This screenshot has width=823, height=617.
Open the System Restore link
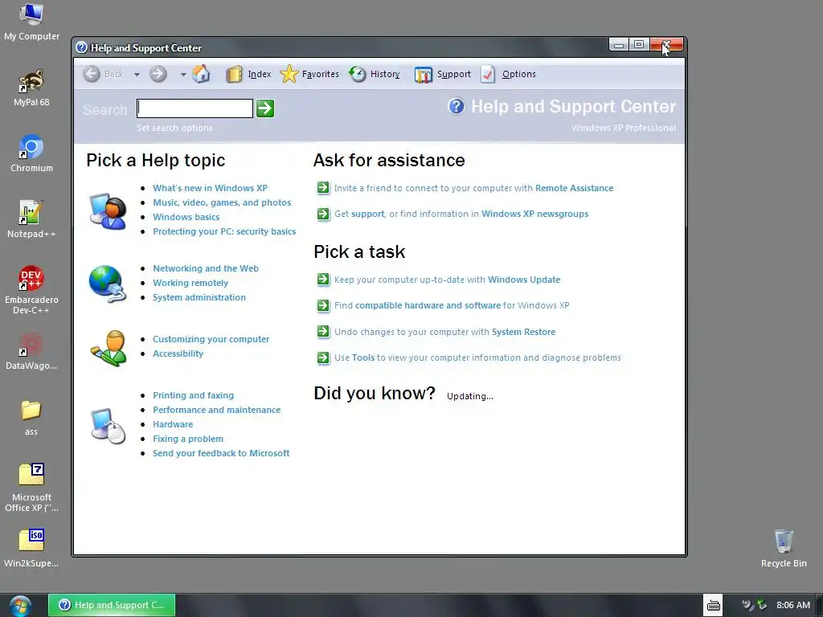pyautogui.click(x=523, y=332)
